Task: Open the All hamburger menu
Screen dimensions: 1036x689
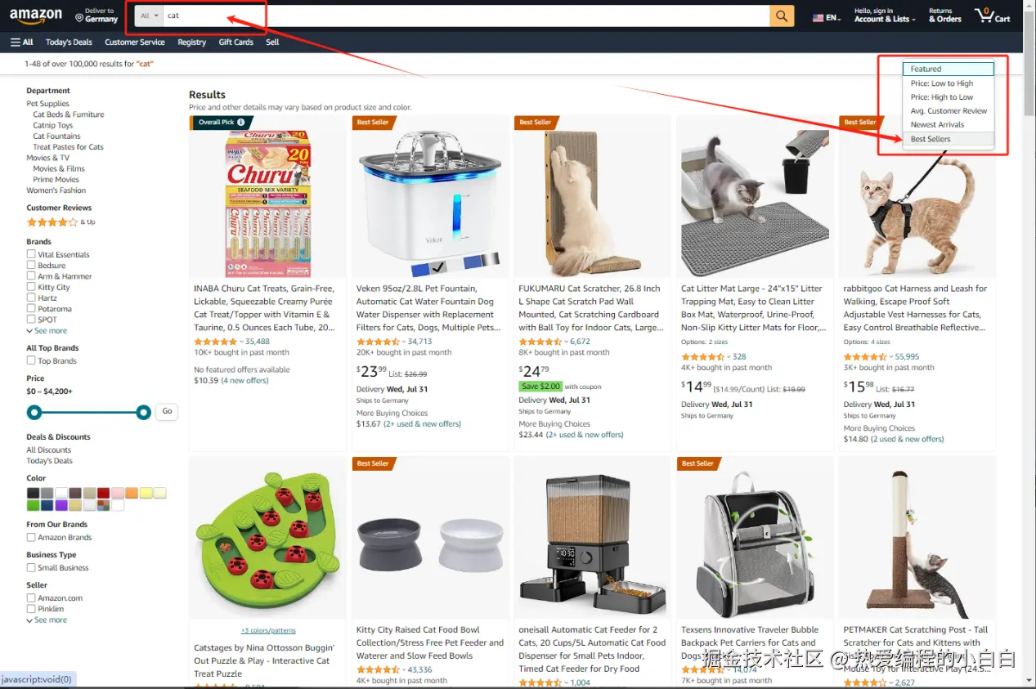Action: click(x=22, y=43)
